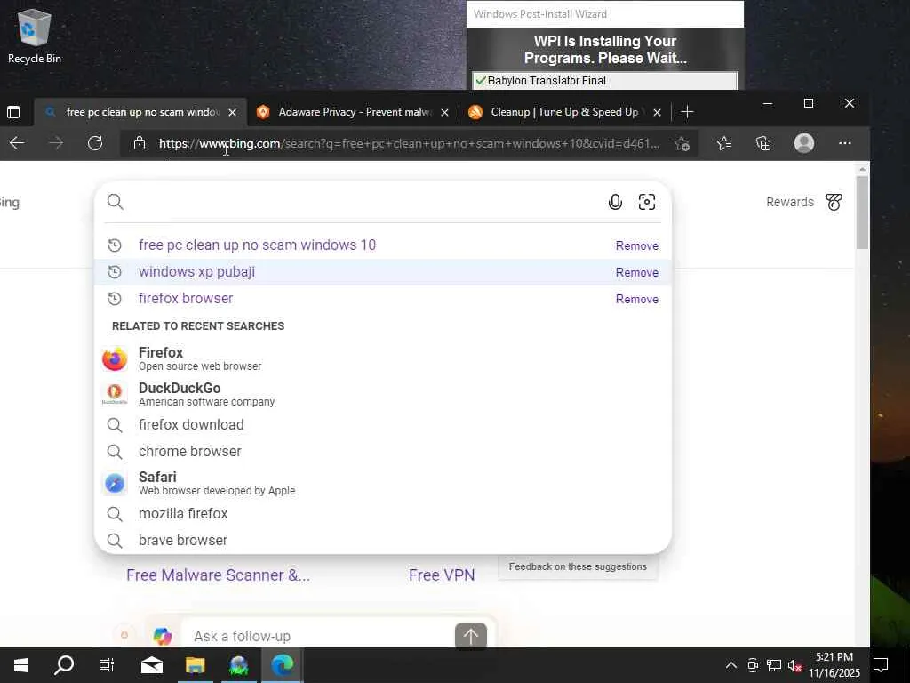Choose the Firefox open source browser suggestion
Viewport: 910px width, 683px height.
pyautogui.click(x=382, y=359)
